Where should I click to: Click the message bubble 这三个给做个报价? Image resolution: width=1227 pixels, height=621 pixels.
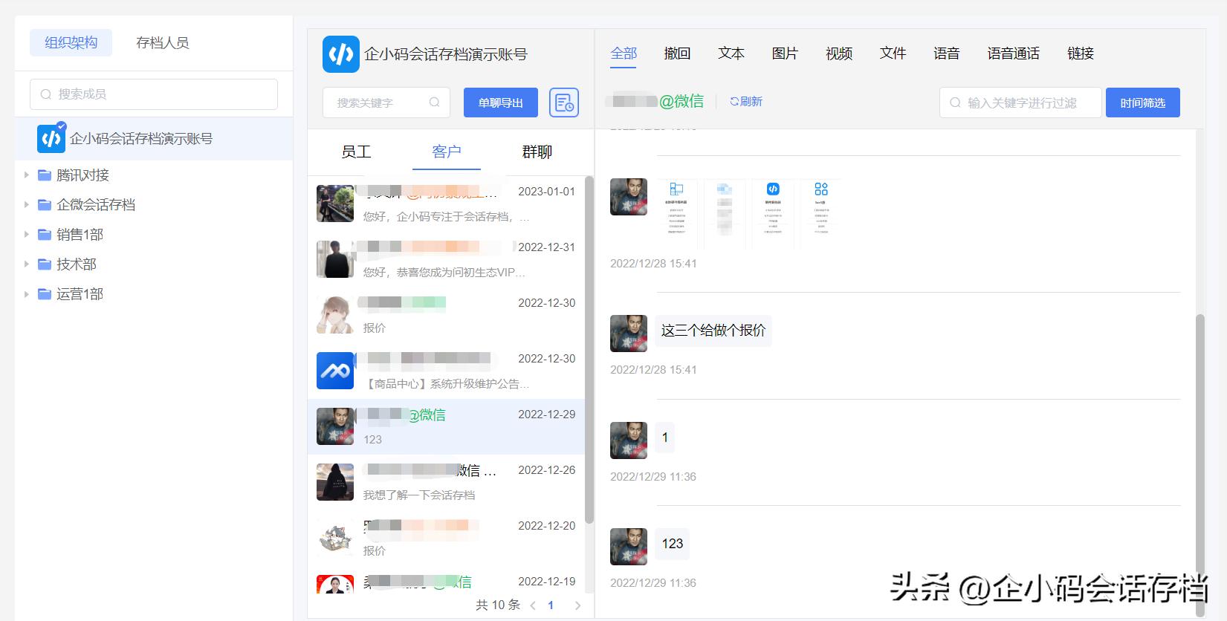tap(713, 331)
